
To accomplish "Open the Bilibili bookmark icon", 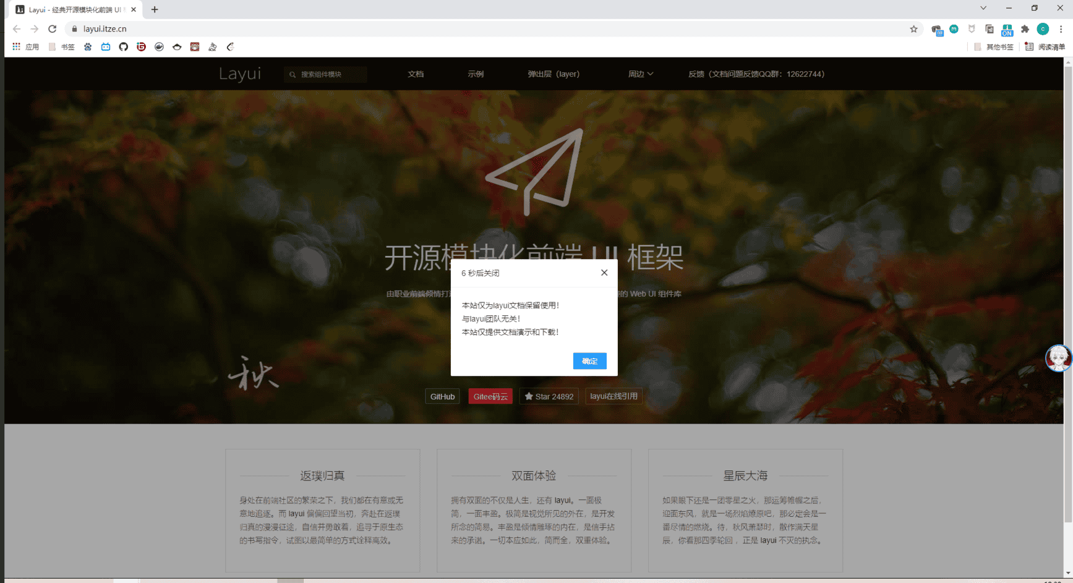I will coord(106,47).
